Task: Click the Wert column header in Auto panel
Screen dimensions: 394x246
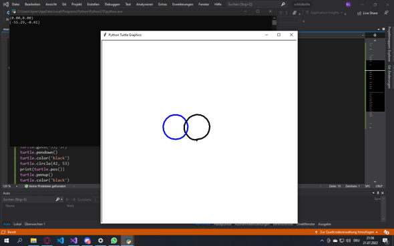Action: pos(70,206)
